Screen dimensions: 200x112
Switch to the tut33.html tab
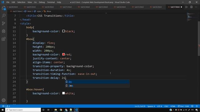(103, 7)
